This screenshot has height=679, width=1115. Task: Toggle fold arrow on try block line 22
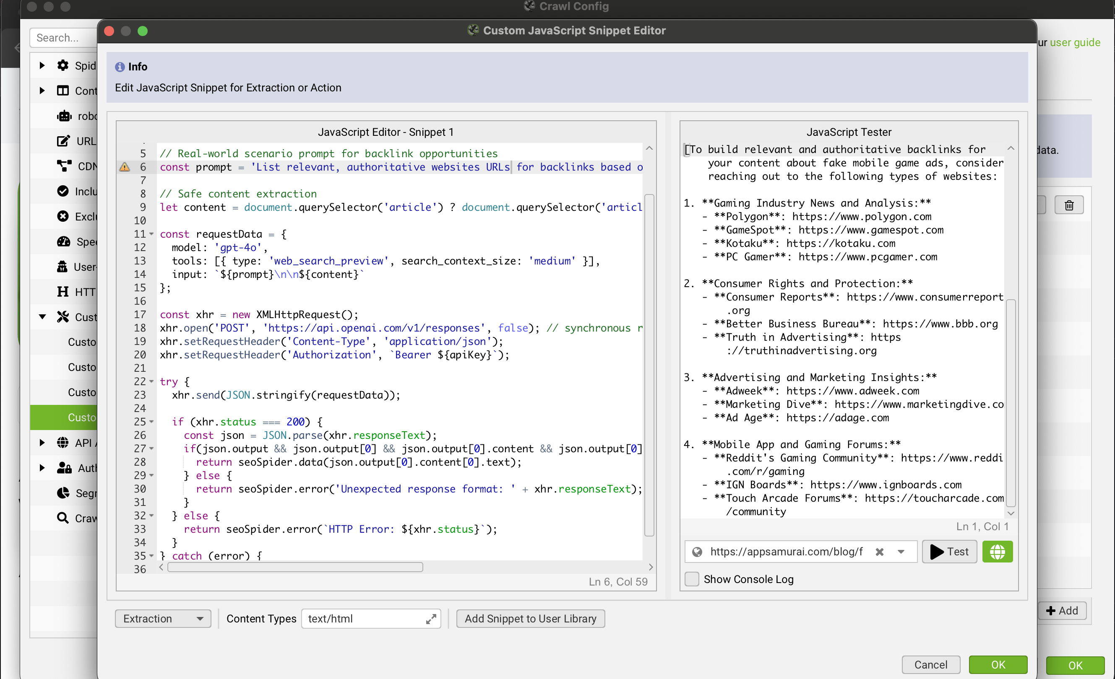coord(151,381)
